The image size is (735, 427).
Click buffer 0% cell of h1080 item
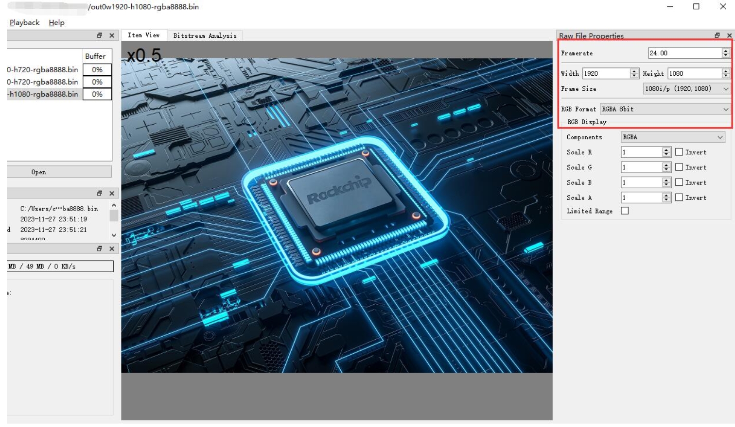(97, 94)
